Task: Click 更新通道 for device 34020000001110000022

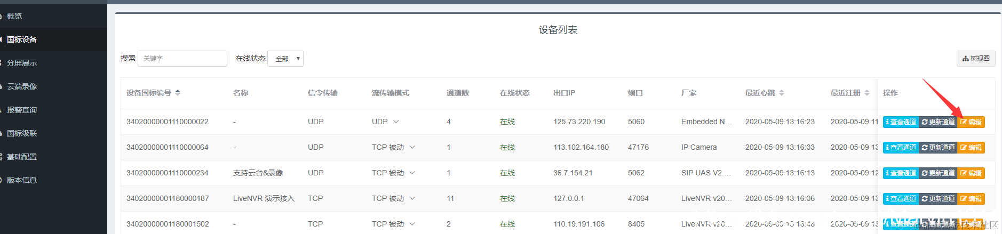Action: coord(938,122)
